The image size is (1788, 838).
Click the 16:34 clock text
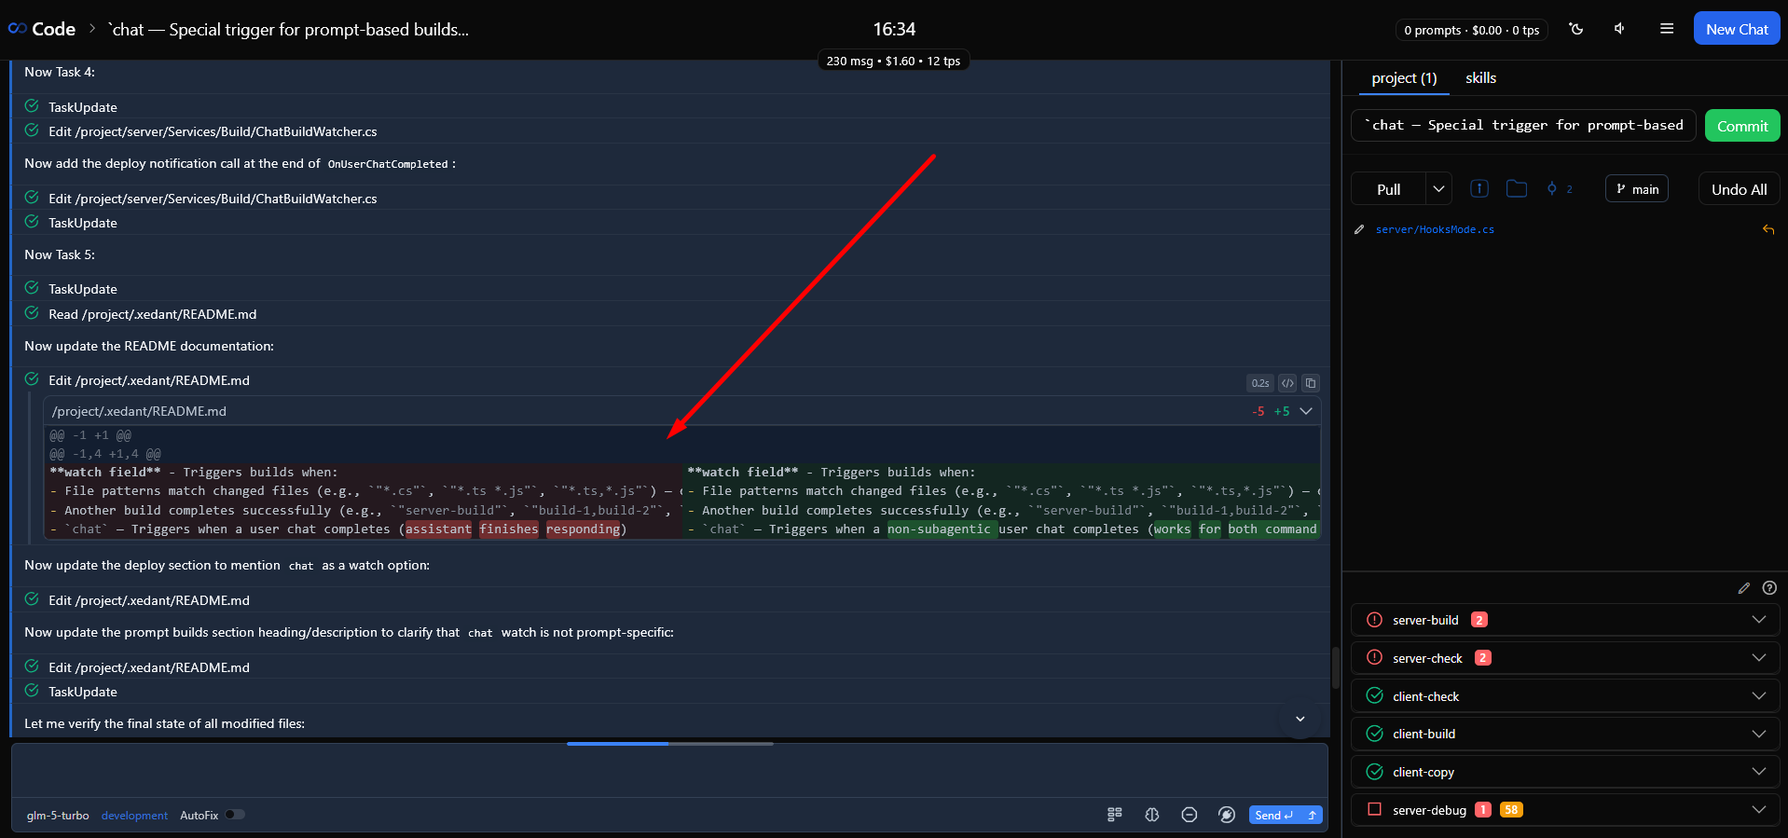click(894, 29)
